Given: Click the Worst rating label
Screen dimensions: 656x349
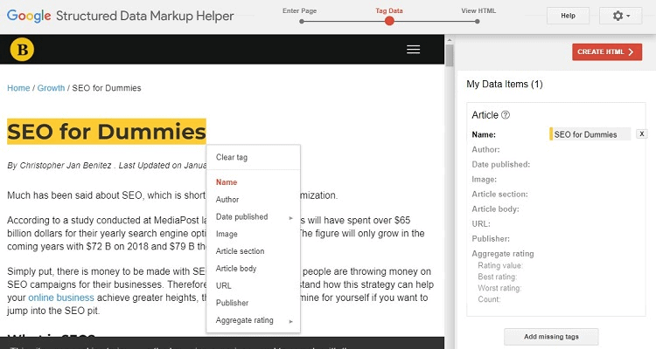Looking at the screenshot, I should coord(499,288).
